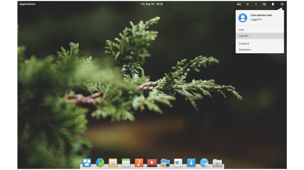The width and height of the screenshot is (304, 170).
Task: Launch AppCenter with the blue download arrow
Action: 191,163
